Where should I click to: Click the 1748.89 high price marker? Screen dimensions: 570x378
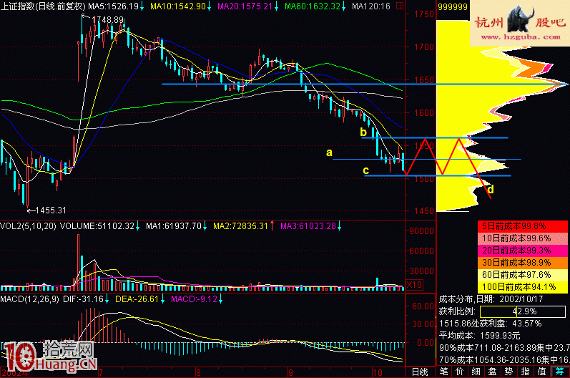(x=107, y=19)
